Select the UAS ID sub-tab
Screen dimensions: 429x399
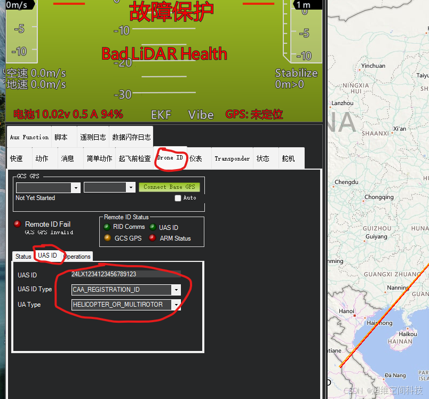47,256
